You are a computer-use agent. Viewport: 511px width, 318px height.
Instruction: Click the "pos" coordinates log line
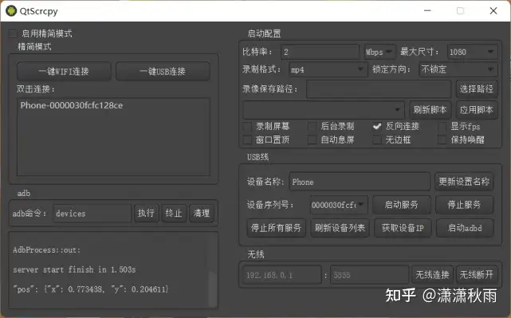point(91,289)
